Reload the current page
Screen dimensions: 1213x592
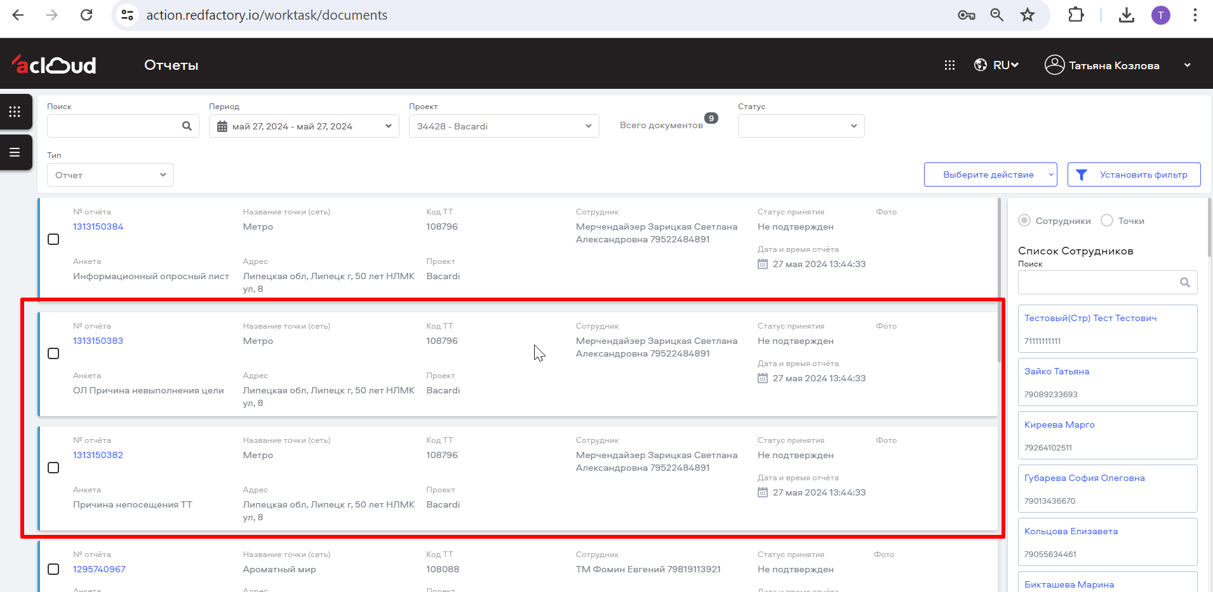click(x=86, y=15)
